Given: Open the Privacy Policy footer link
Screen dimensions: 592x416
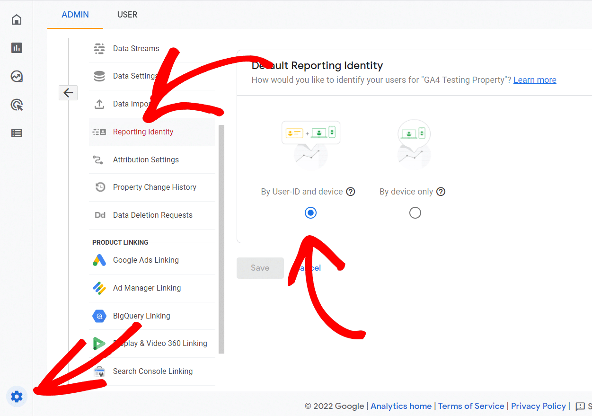Looking at the screenshot, I should [x=539, y=406].
